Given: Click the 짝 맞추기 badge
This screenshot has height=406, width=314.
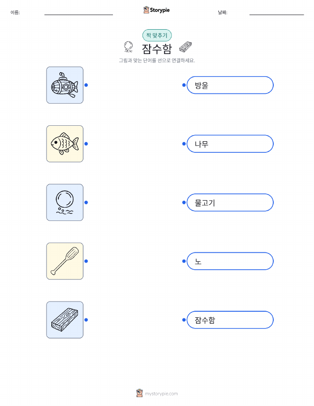Looking at the screenshot, I should (x=157, y=35).
